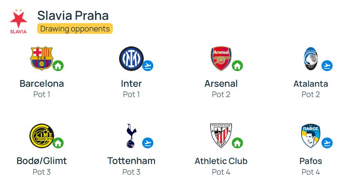The height and width of the screenshot is (190, 350).
Task: Select the Inter Milan crest
Action: 131,59
